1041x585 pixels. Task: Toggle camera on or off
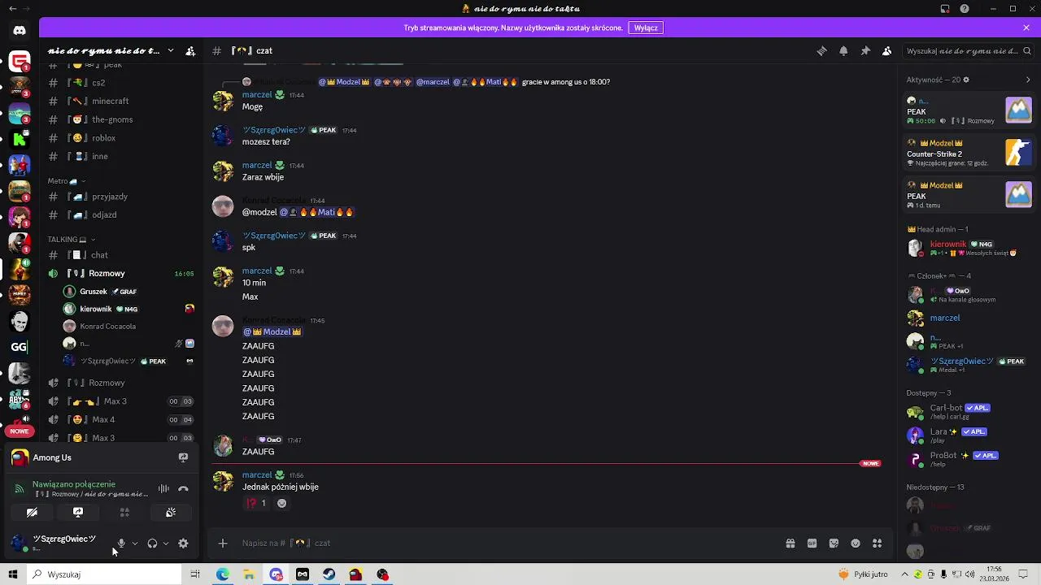point(32,513)
